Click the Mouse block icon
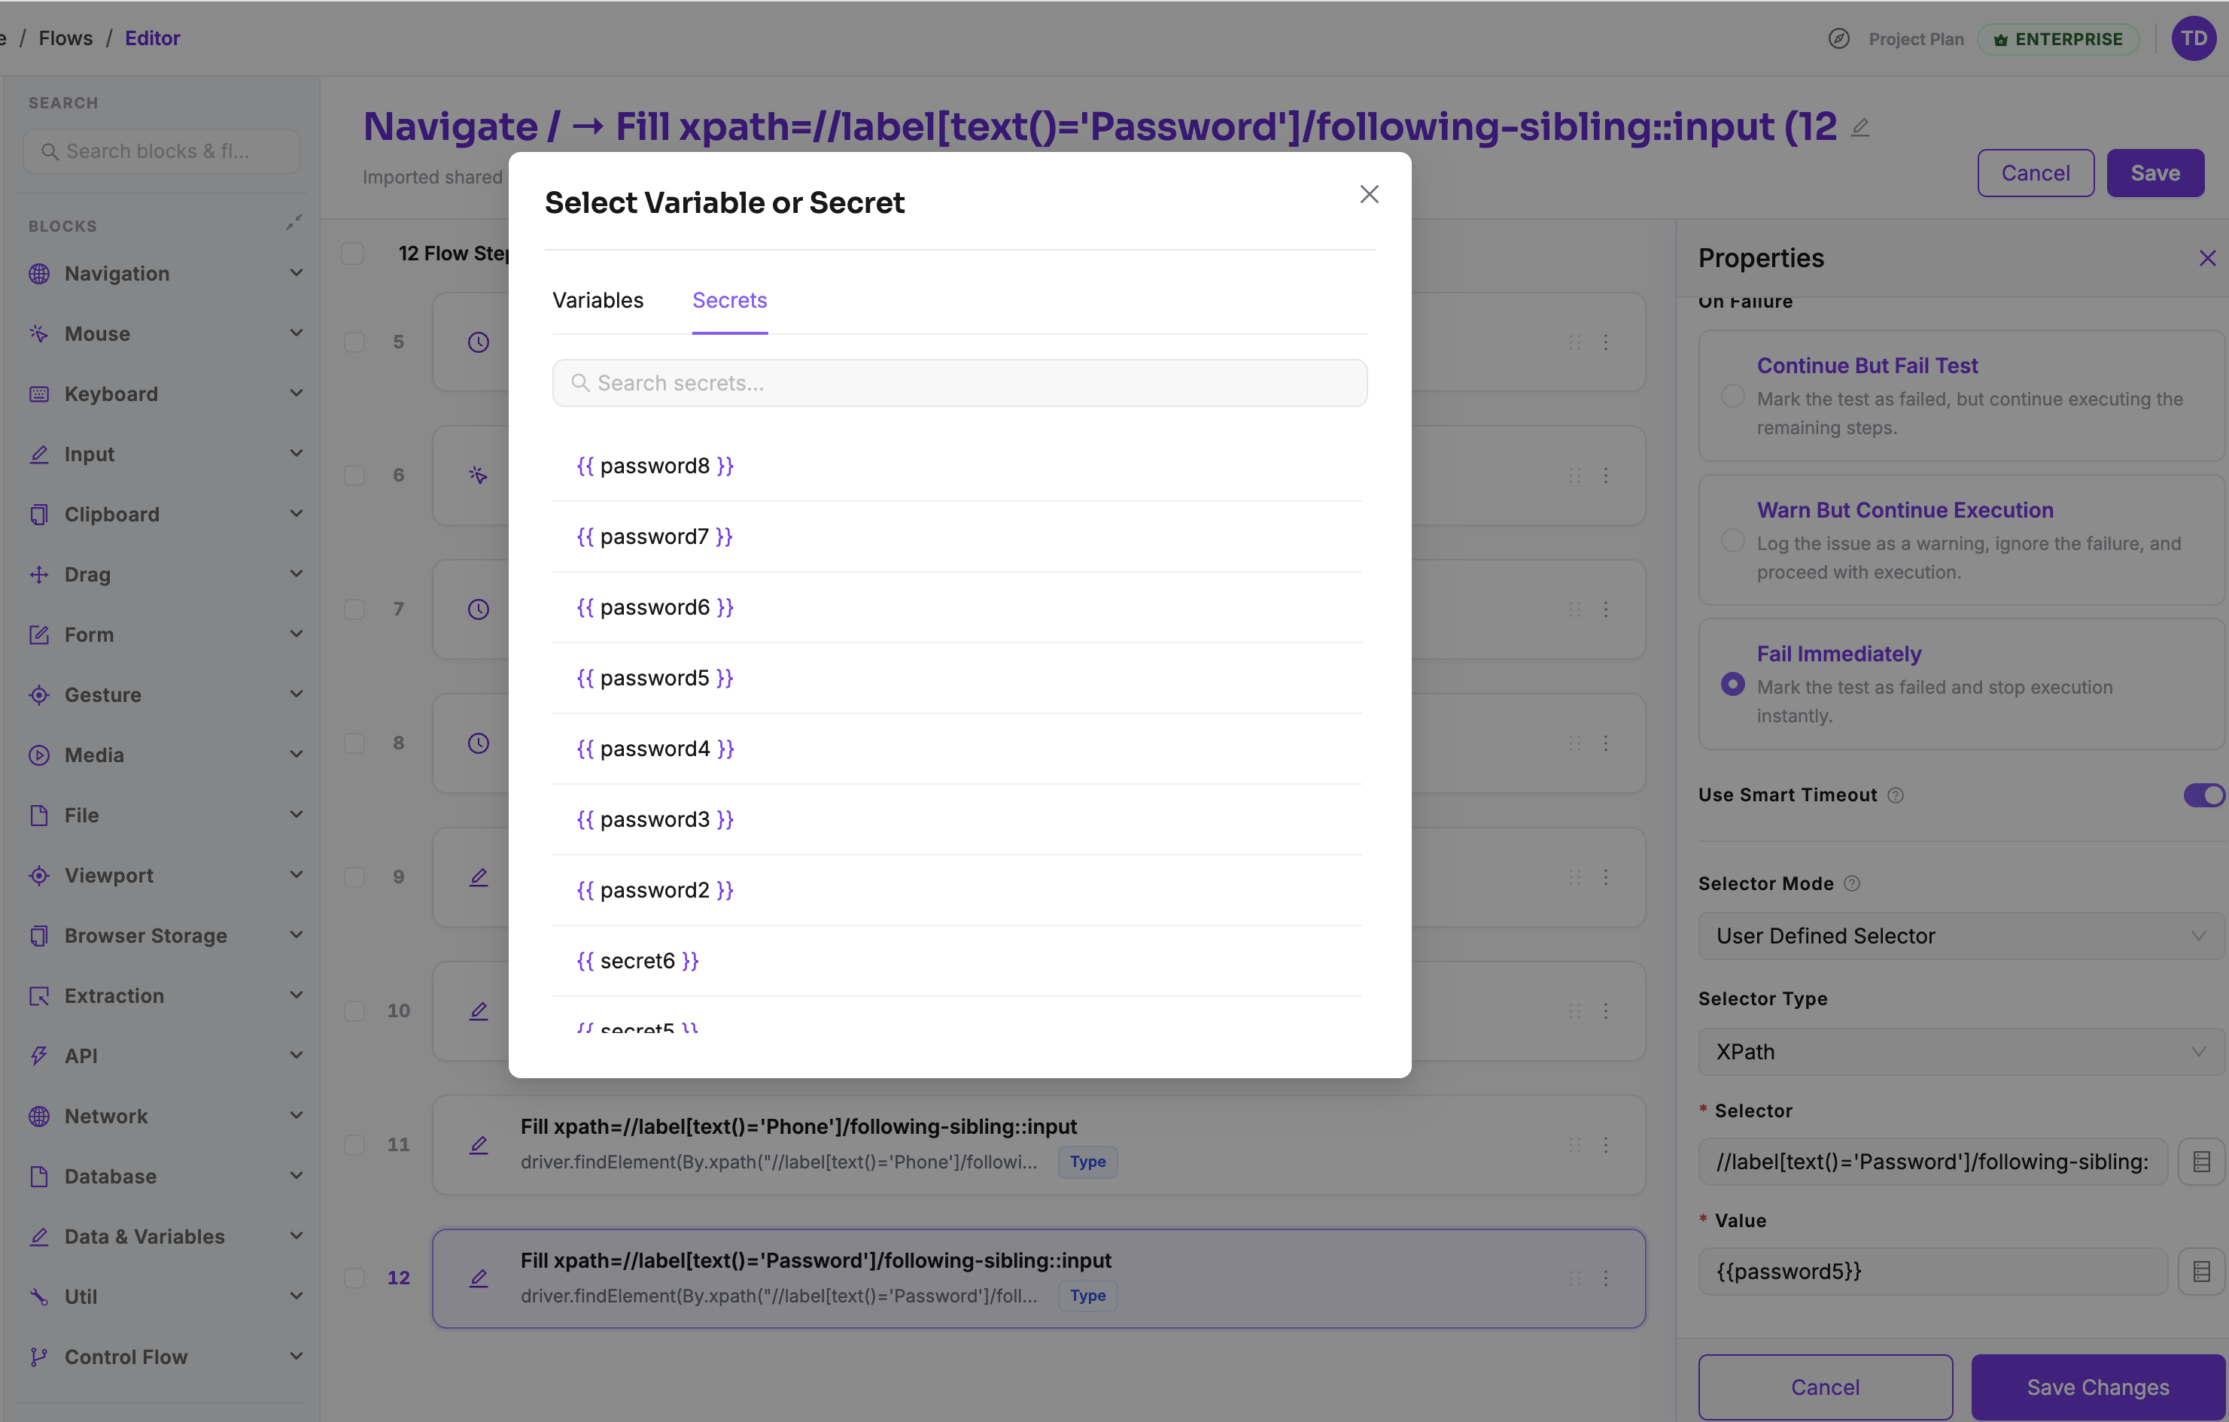This screenshot has height=1422, width=2229. [39, 334]
